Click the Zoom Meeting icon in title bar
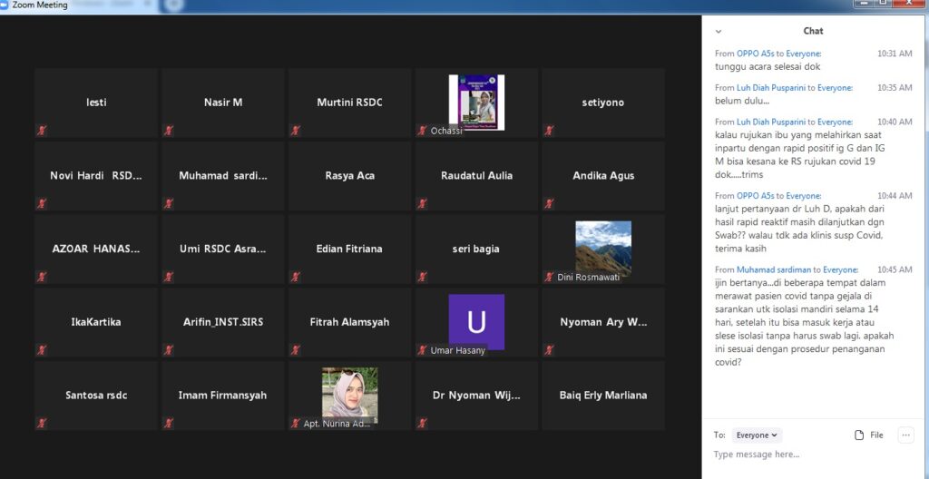The width and height of the screenshot is (929, 479). (x=6, y=5)
